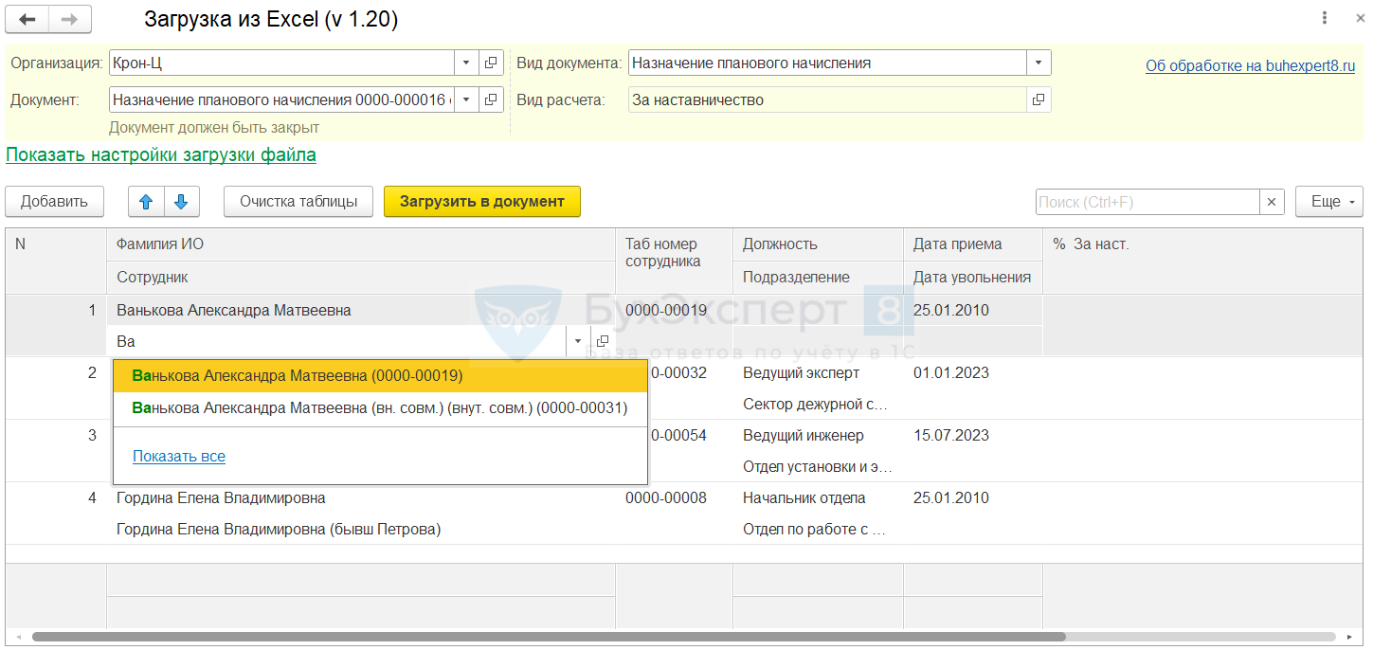The image size is (1391, 650).
Task: Open the Об обработке на buhexpert8.ru link
Action: tap(1251, 65)
